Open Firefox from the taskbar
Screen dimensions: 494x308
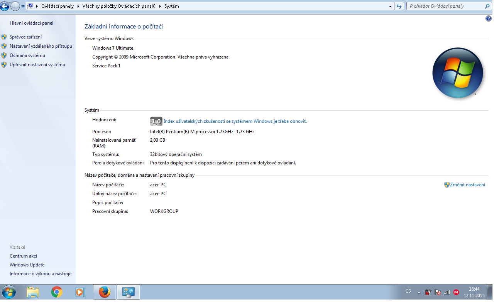pyautogui.click(x=105, y=292)
